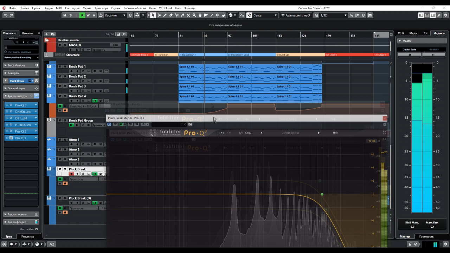The width and height of the screenshot is (450, 253).
Task: Click the 10: Drop 1 marker
Action: point(349,55)
